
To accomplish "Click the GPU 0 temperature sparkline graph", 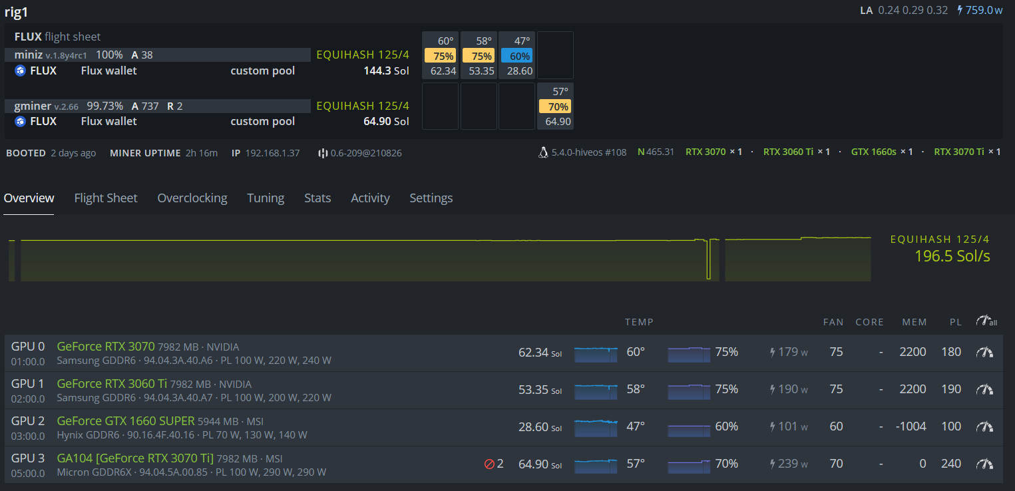I will tap(596, 354).
